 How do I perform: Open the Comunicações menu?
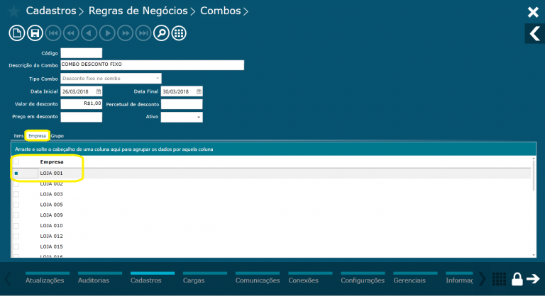[258, 280]
